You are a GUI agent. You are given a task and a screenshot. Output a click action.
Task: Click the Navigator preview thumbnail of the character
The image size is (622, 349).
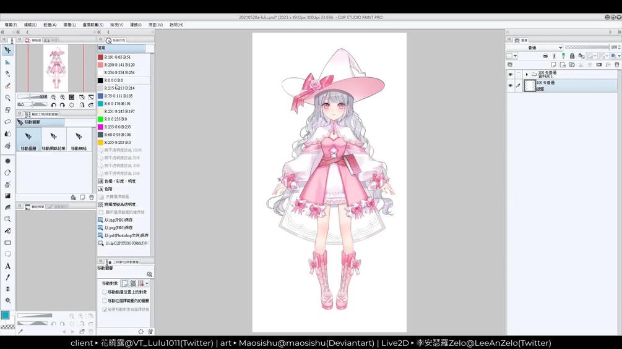[56, 67]
